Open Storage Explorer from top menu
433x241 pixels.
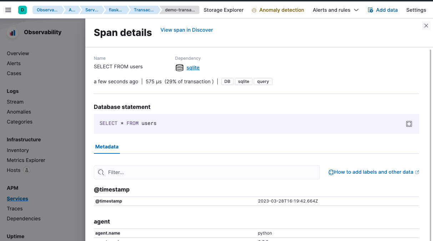[x=223, y=10]
